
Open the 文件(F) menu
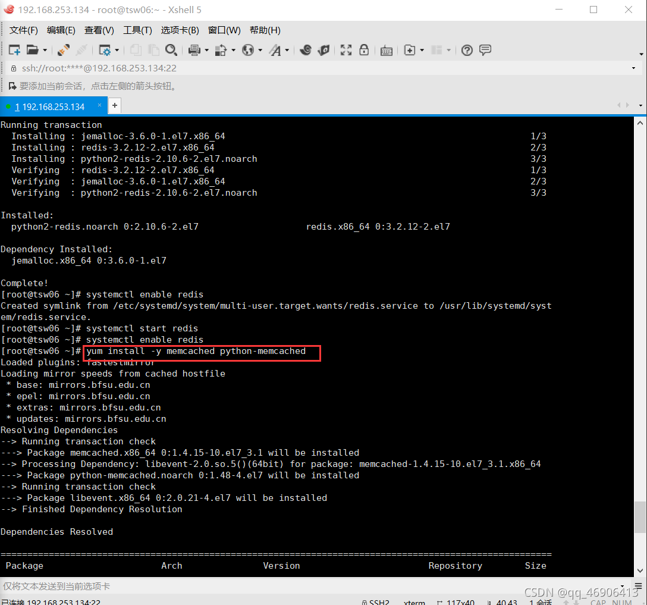pos(24,30)
